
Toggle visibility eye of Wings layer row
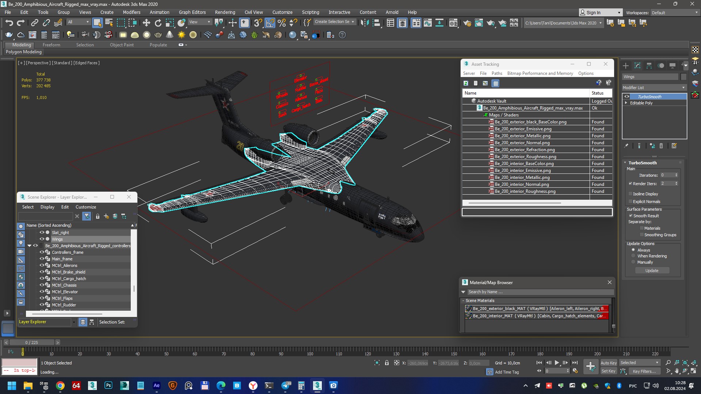pos(42,239)
